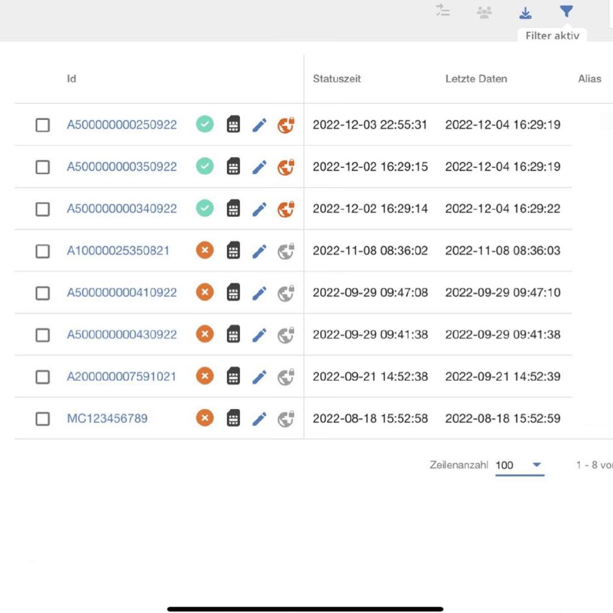Viewport: 613px width, 613px height.
Task: Open device link A500000000350922
Action: click(x=121, y=166)
